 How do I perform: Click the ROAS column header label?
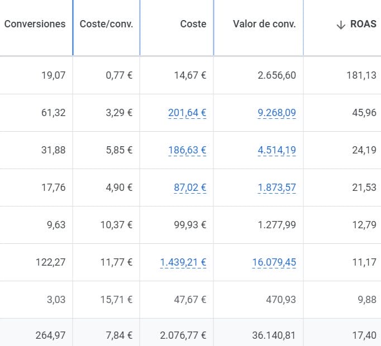tap(364, 24)
